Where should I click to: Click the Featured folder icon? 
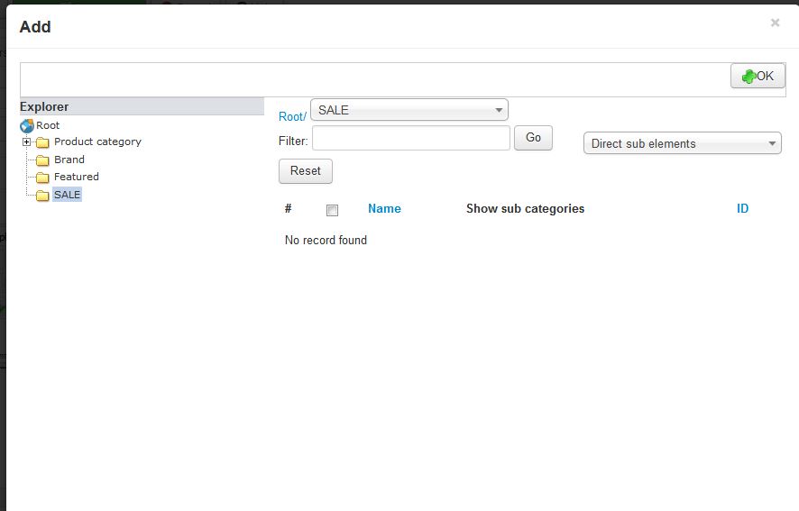42,178
